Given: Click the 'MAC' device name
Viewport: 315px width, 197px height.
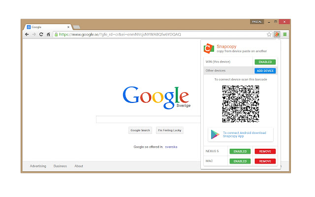Looking at the screenshot, I should tap(209, 161).
